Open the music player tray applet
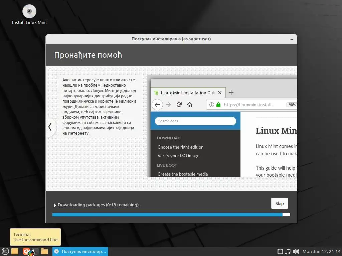Viewport: 342px width, 256px height. [288, 251]
